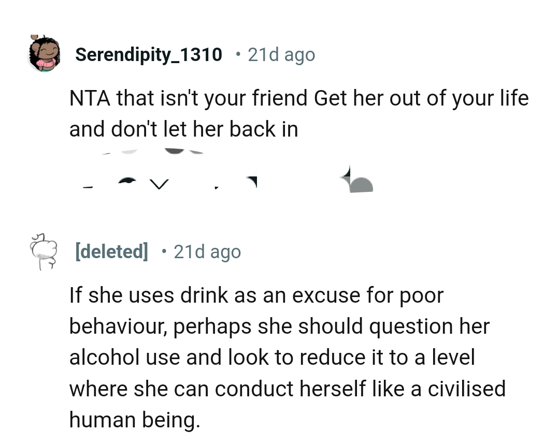Tap the dot separator after Serendipity_1310

click(238, 54)
